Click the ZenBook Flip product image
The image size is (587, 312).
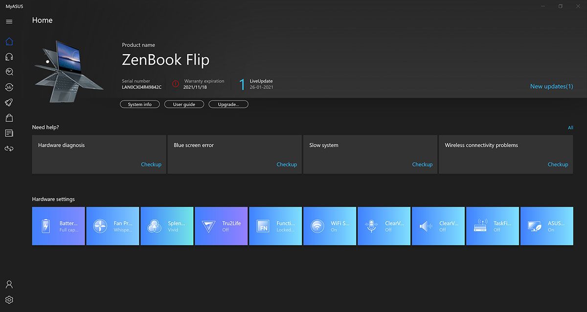tap(68, 71)
